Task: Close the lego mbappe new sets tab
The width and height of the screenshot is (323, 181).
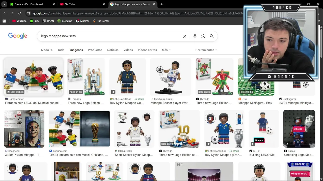Action: [154, 4]
